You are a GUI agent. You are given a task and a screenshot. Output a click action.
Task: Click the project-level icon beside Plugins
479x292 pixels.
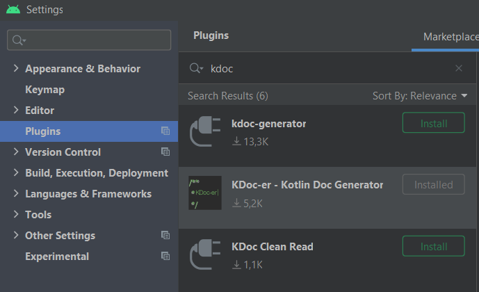165,131
